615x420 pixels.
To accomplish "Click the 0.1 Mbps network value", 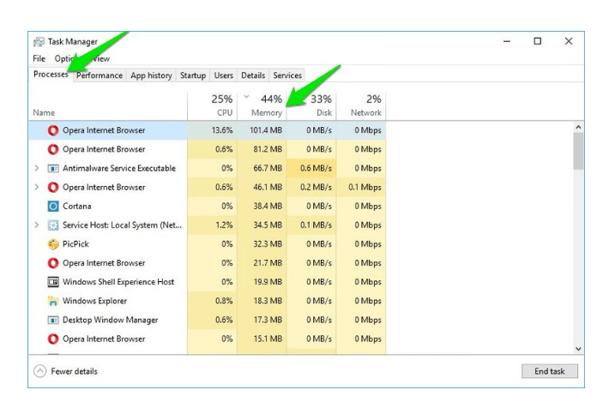I will pos(365,187).
